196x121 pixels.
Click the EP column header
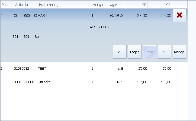coord(135,5)
